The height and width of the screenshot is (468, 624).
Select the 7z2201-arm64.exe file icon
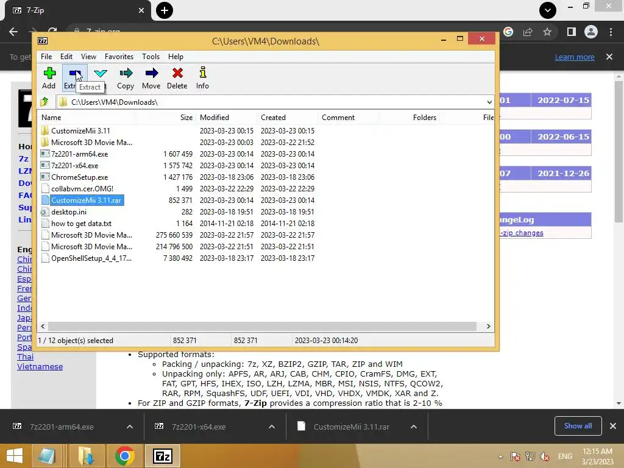(45, 154)
